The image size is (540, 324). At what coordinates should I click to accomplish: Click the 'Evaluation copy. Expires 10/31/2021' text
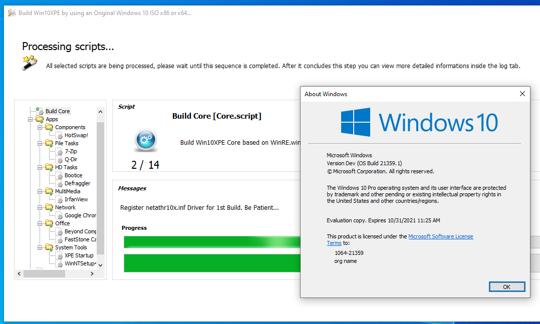(x=383, y=220)
